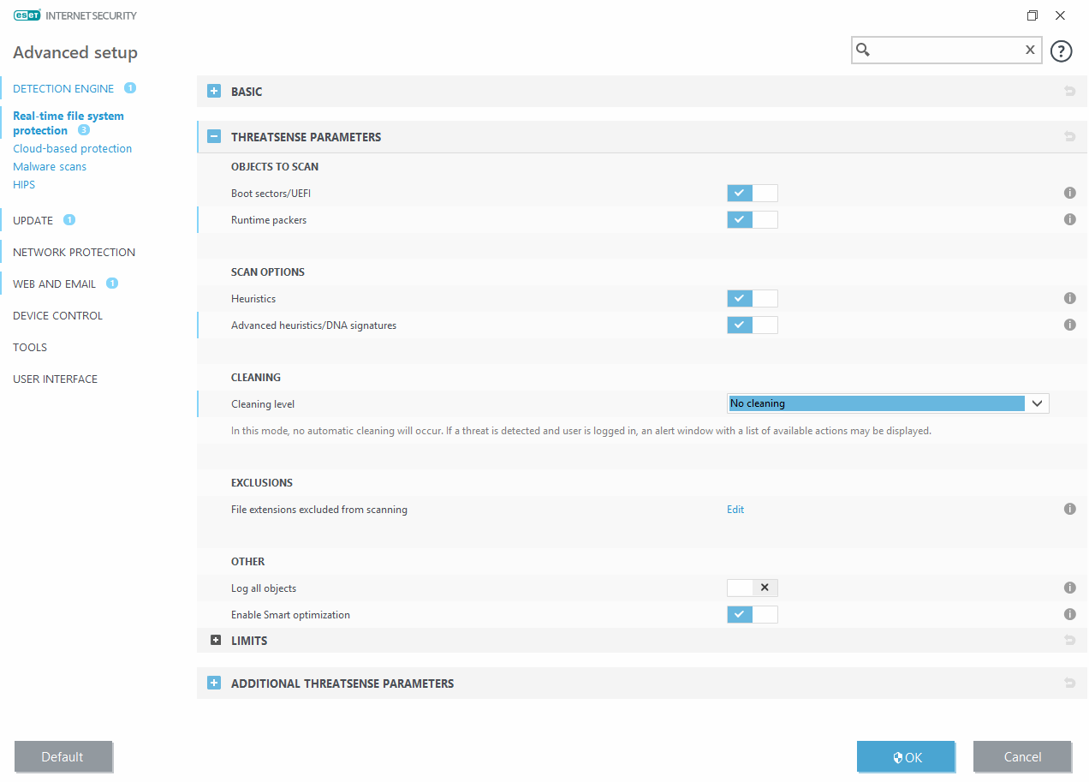Click the info icon for Log all objects
Screen dimensions: 1089x782
1069,588
